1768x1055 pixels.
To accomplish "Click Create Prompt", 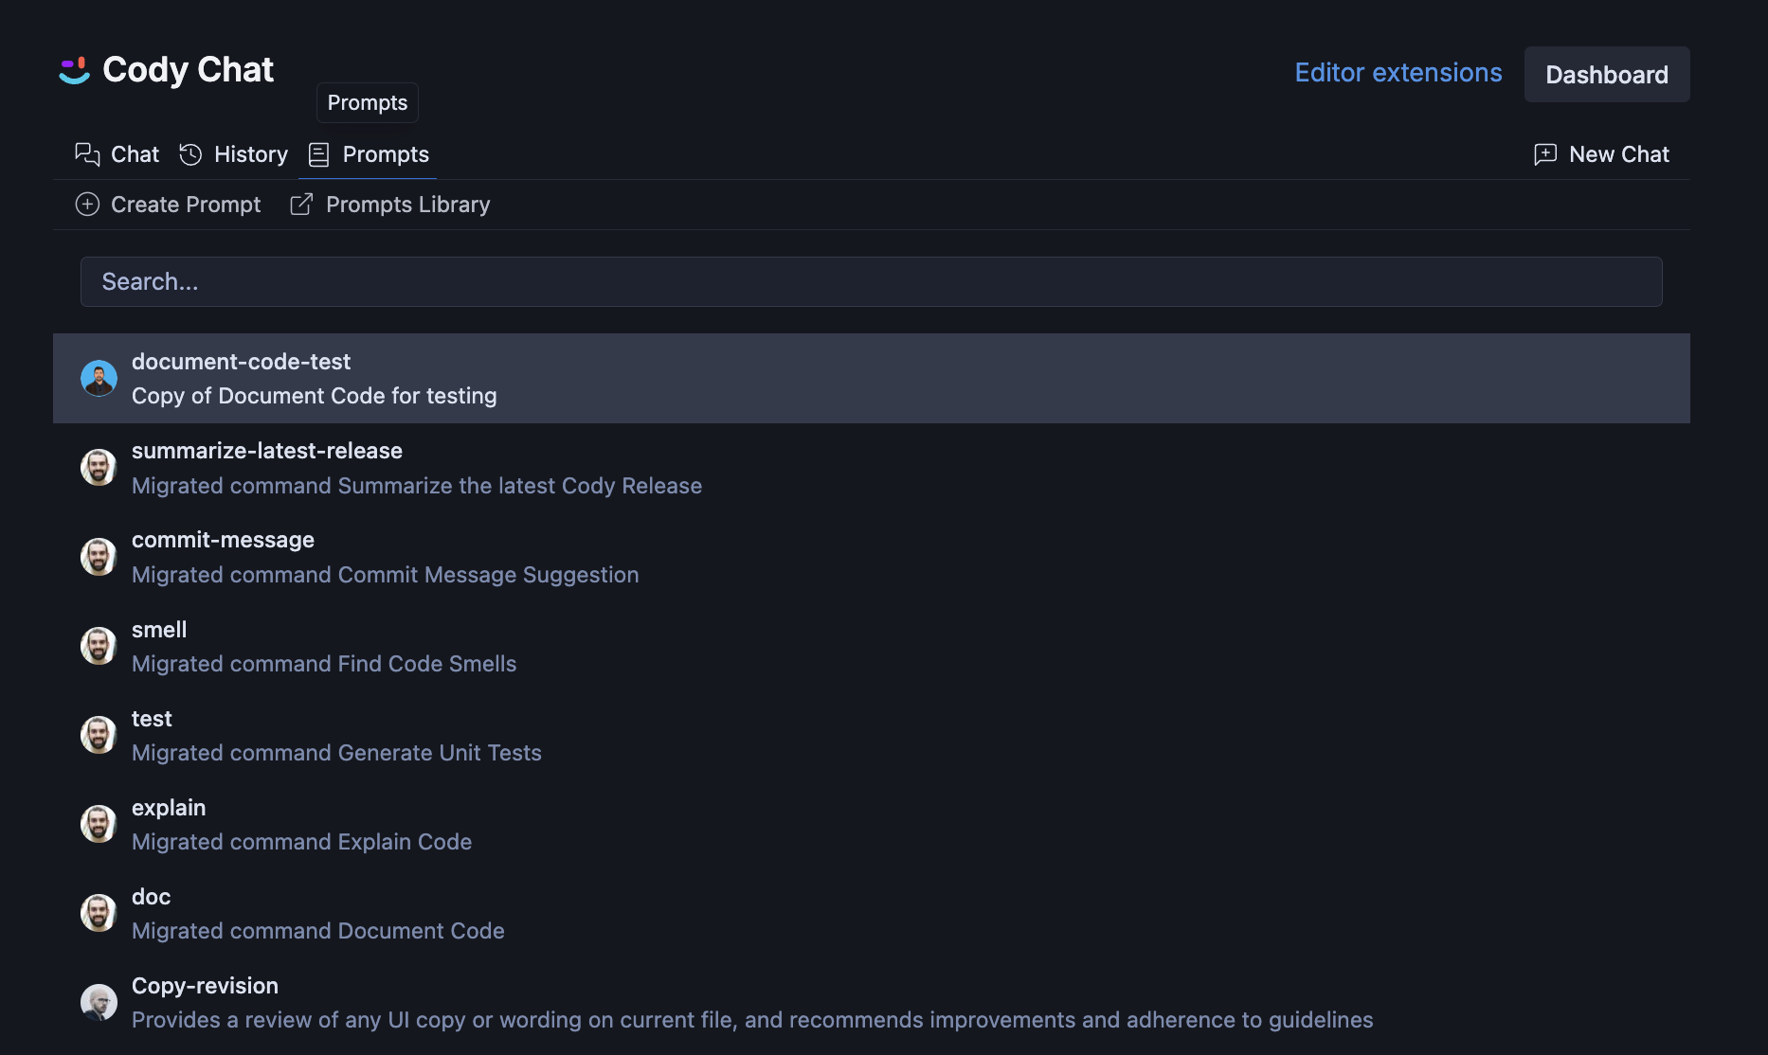I will [168, 205].
